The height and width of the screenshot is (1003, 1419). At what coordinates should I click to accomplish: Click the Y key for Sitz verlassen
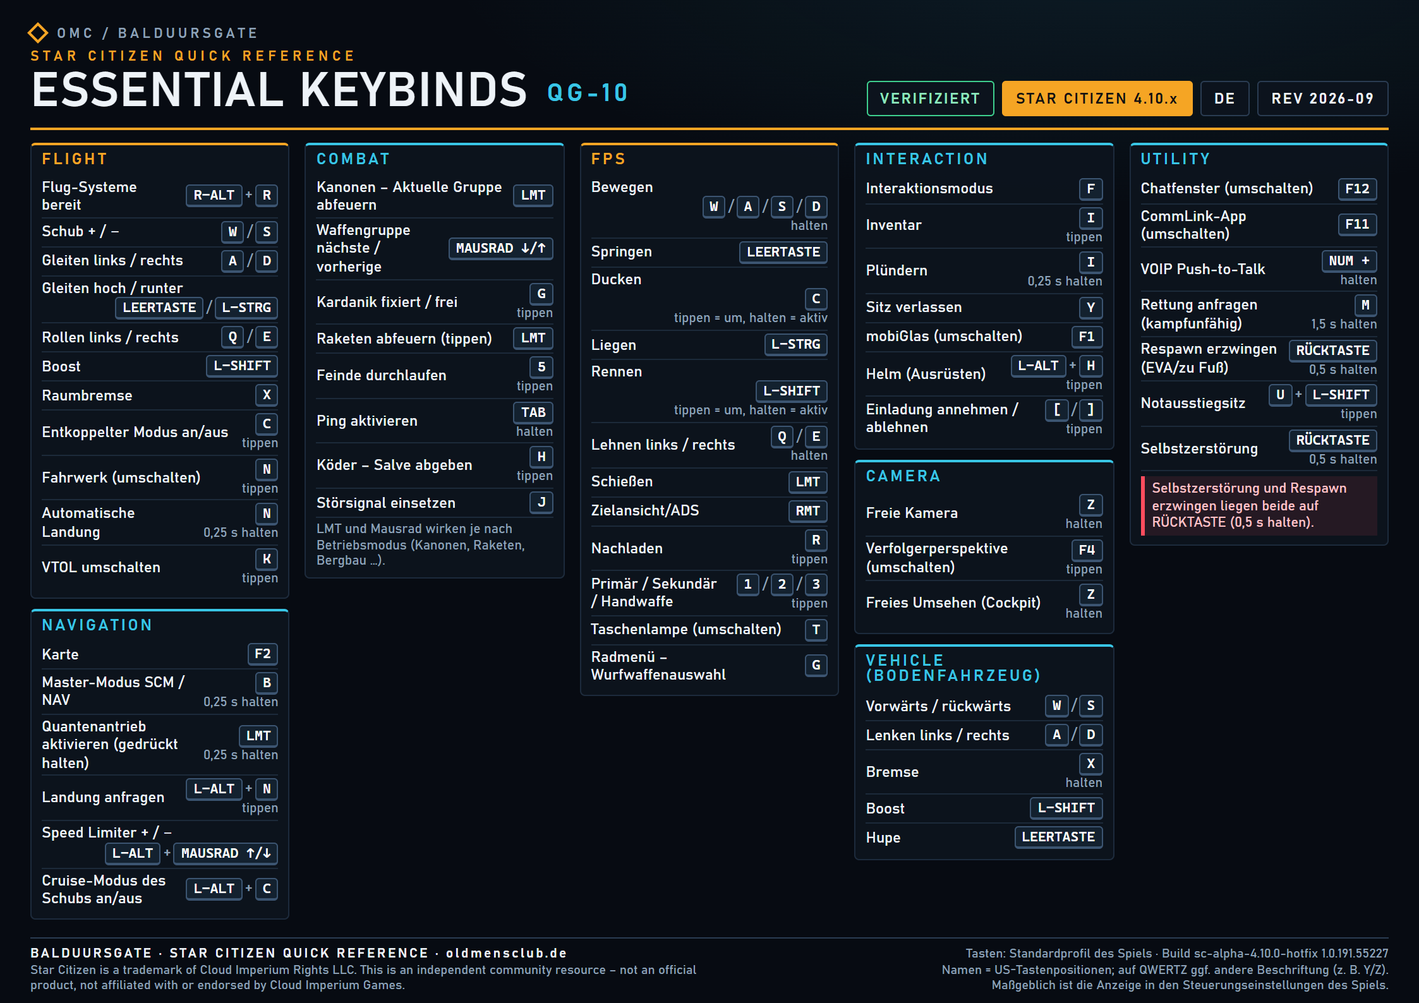click(1091, 308)
